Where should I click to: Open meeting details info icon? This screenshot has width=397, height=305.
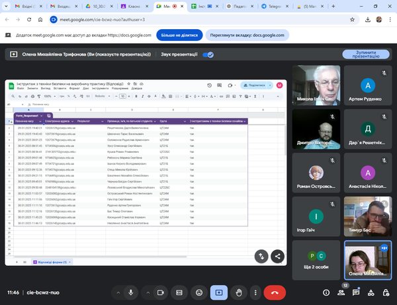326,292
